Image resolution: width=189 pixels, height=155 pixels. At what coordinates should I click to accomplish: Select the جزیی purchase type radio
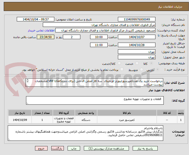tap(157, 70)
